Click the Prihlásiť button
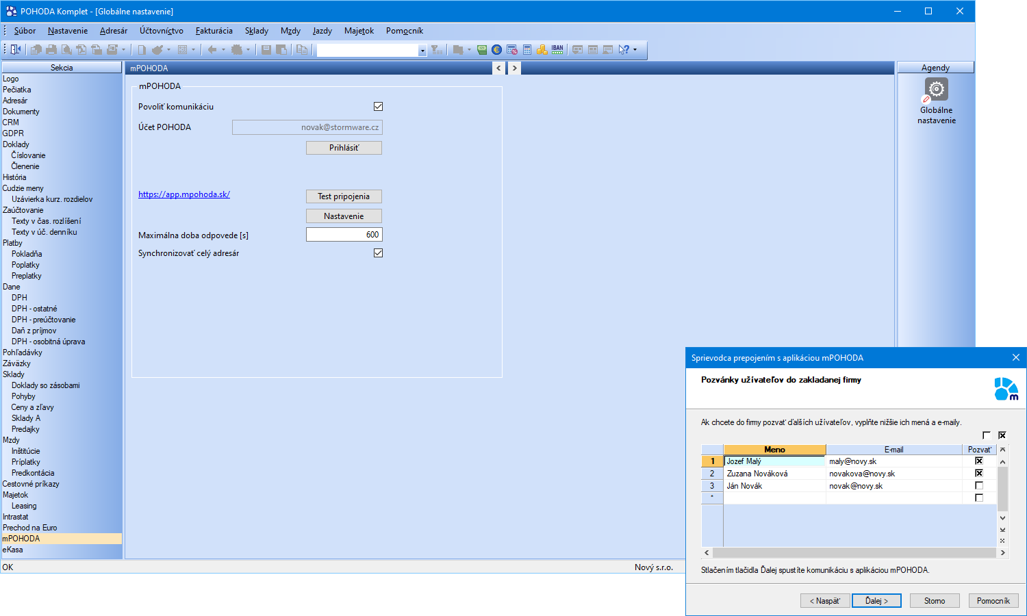 (x=344, y=148)
